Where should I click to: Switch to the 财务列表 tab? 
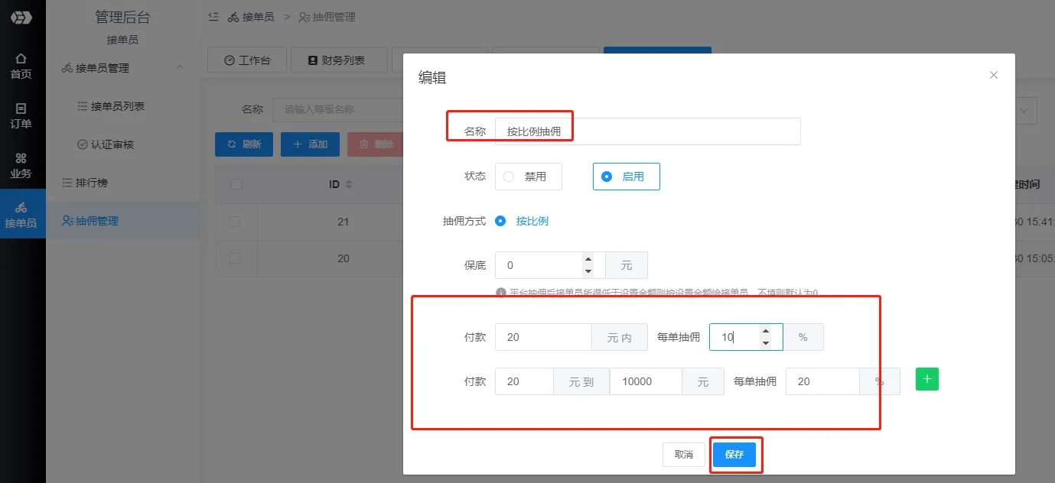336,60
